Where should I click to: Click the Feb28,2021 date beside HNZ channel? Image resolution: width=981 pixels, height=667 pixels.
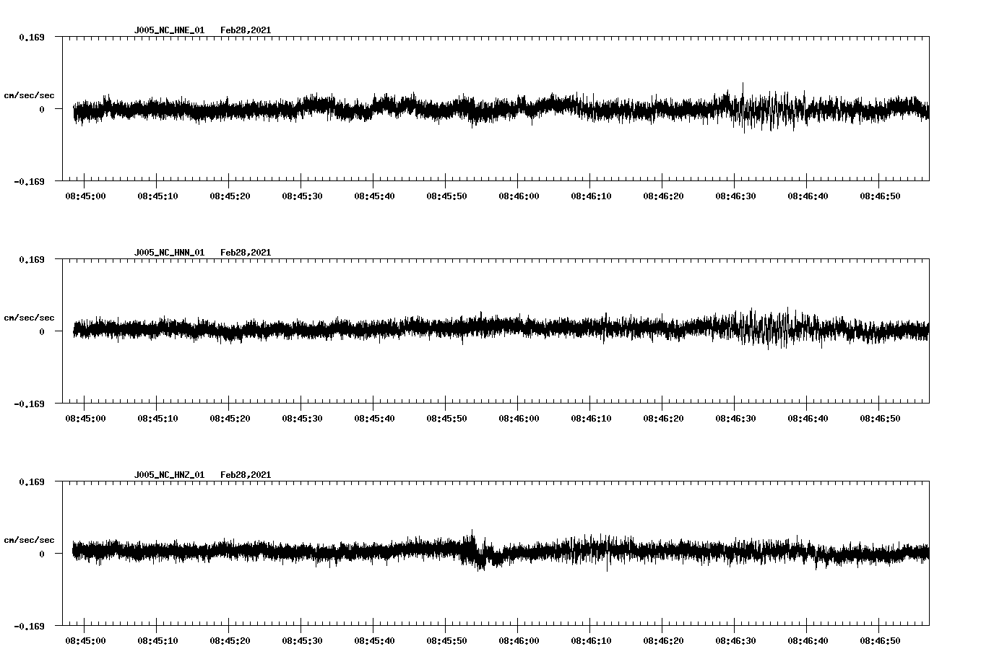point(246,474)
